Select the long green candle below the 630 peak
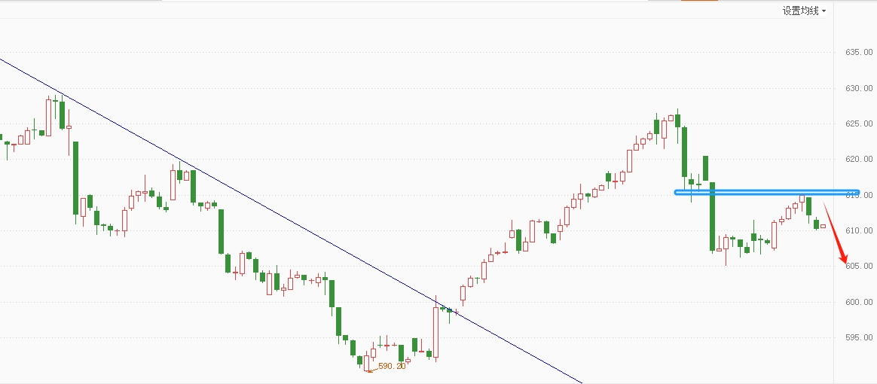Image resolution: width=877 pixels, height=384 pixels. click(75, 178)
